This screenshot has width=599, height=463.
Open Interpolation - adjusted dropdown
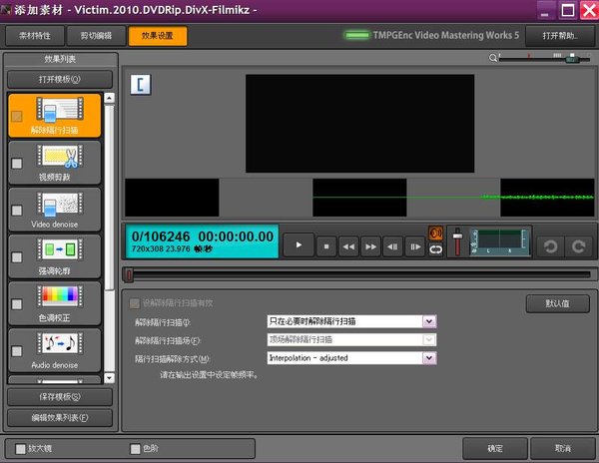click(429, 357)
